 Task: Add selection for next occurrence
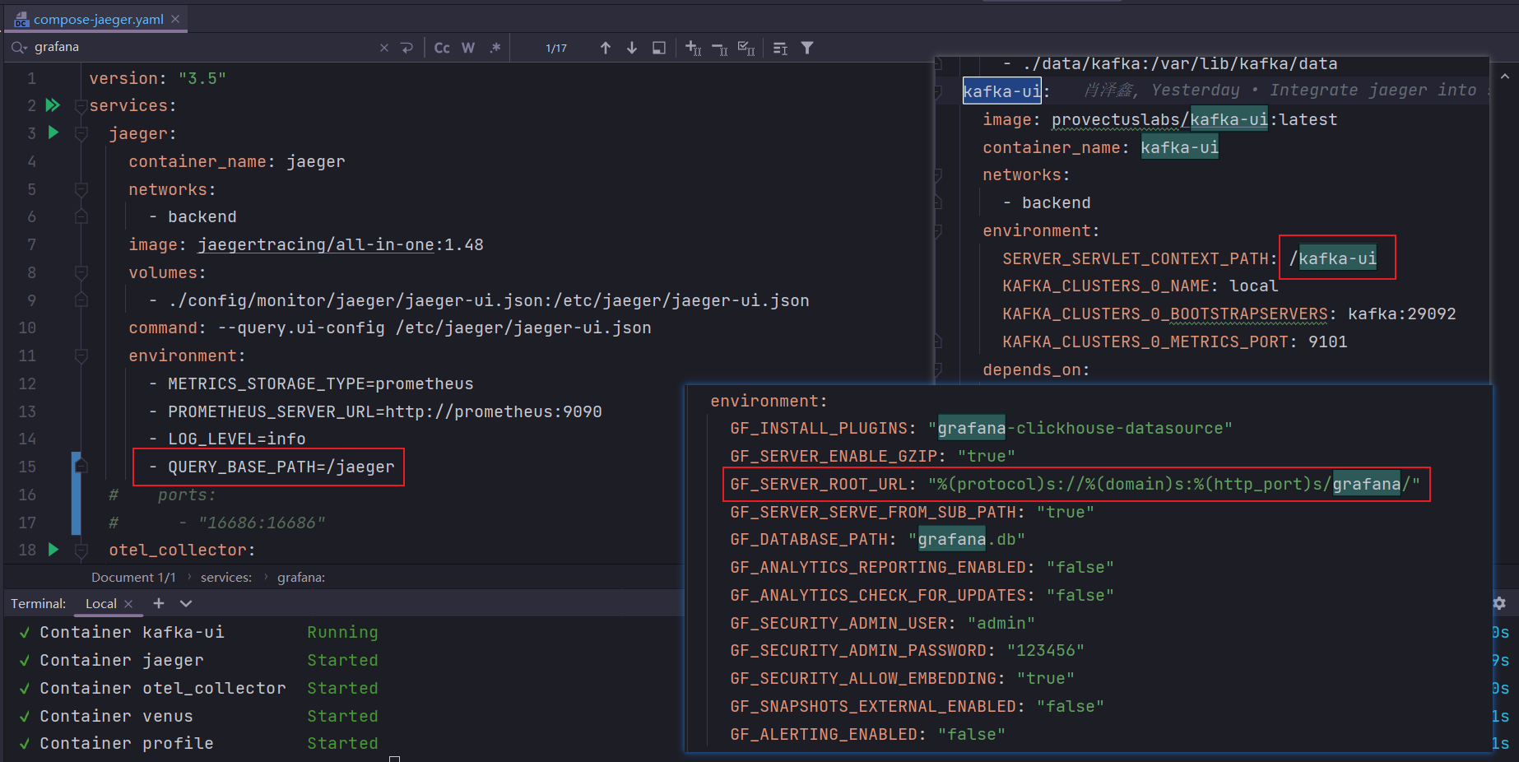(694, 49)
